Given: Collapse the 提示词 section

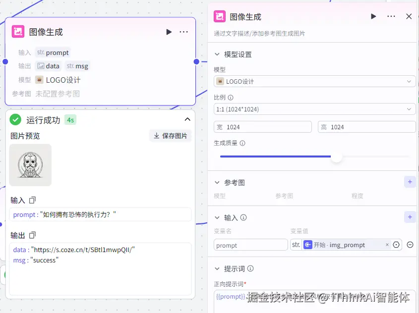Looking at the screenshot, I should pyautogui.click(x=217, y=269).
